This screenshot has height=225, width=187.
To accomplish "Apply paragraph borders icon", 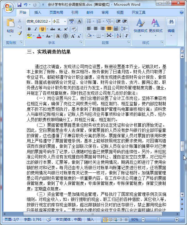I will [98, 36].
